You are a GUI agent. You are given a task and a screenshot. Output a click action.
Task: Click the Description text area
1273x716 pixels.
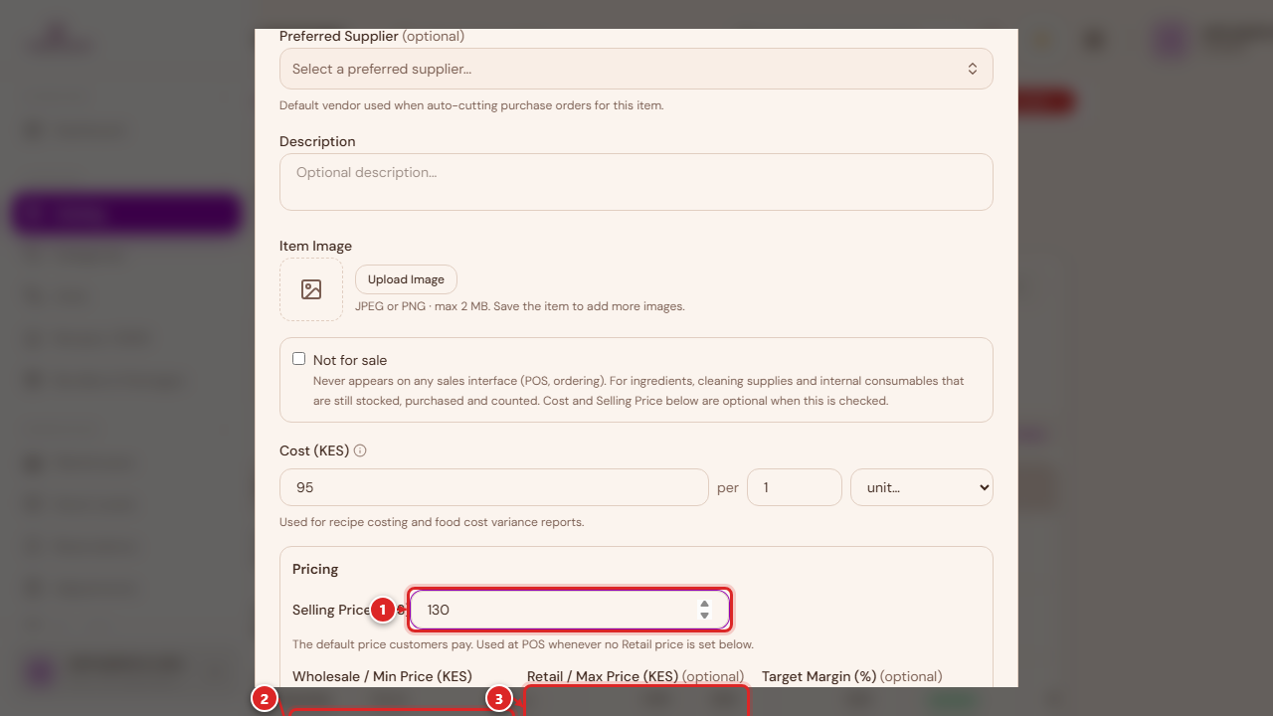coord(636,182)
